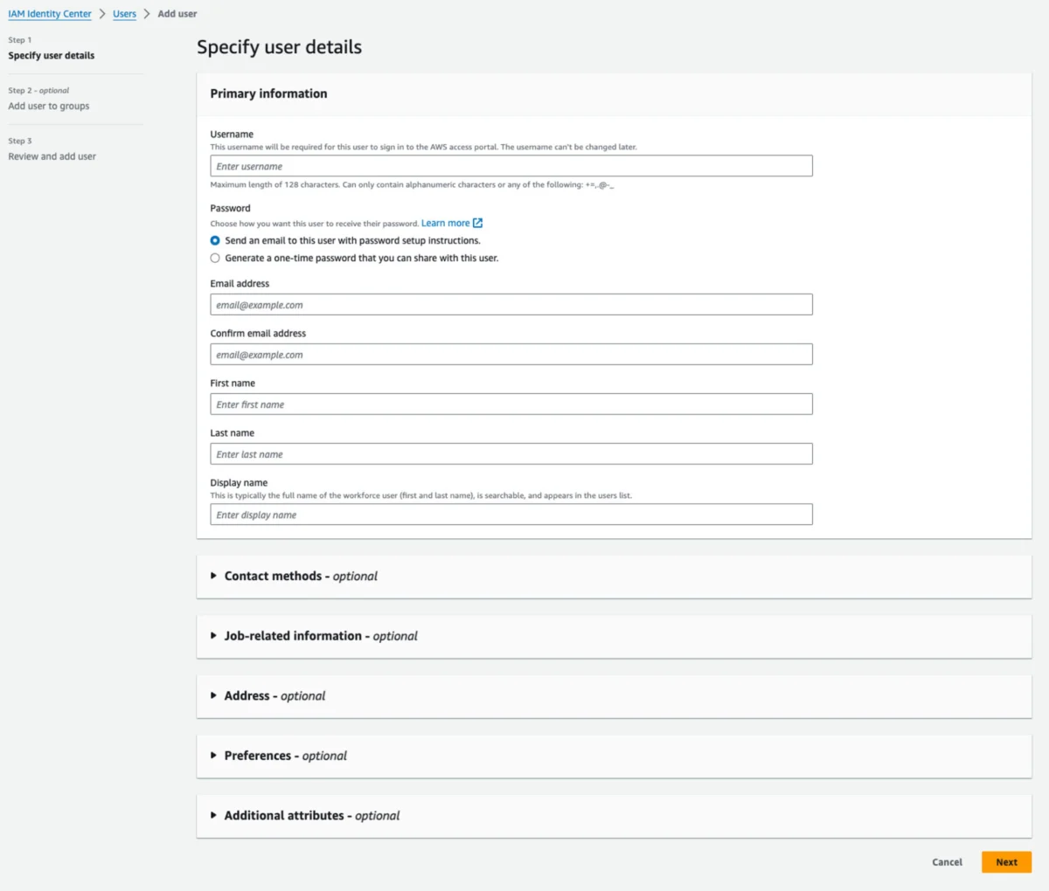Select 'Send an email' password radio option
This screenshot has width=1049, height=891.
pos(215,240)
